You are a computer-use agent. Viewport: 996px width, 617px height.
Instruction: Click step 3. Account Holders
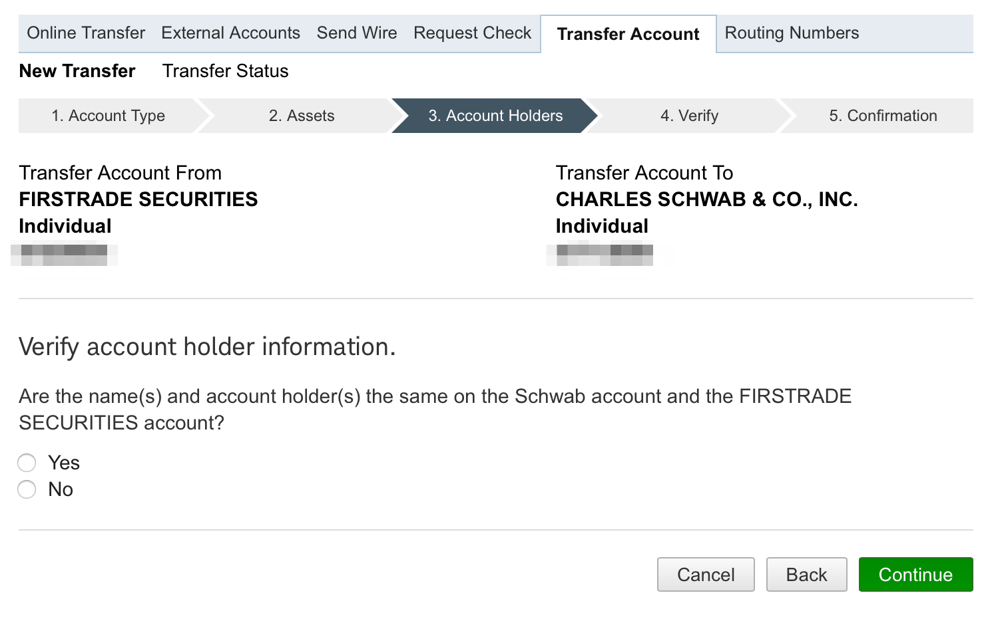pyautogui.click(x=495, y=116)
